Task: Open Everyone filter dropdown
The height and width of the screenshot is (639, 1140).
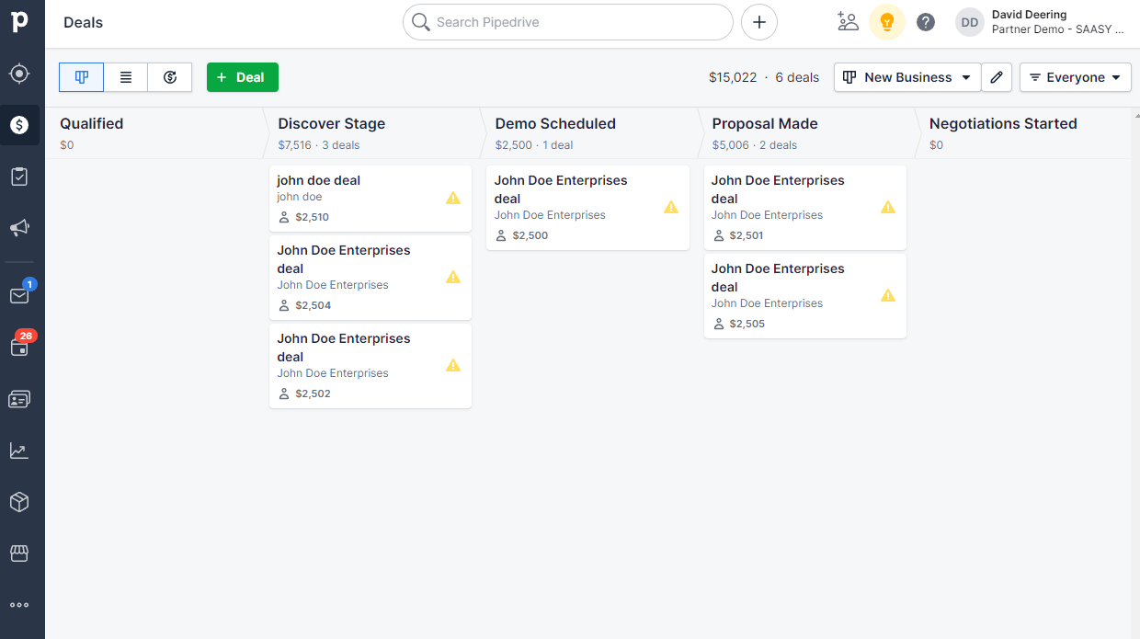Action: click(x=1075, y=77)
